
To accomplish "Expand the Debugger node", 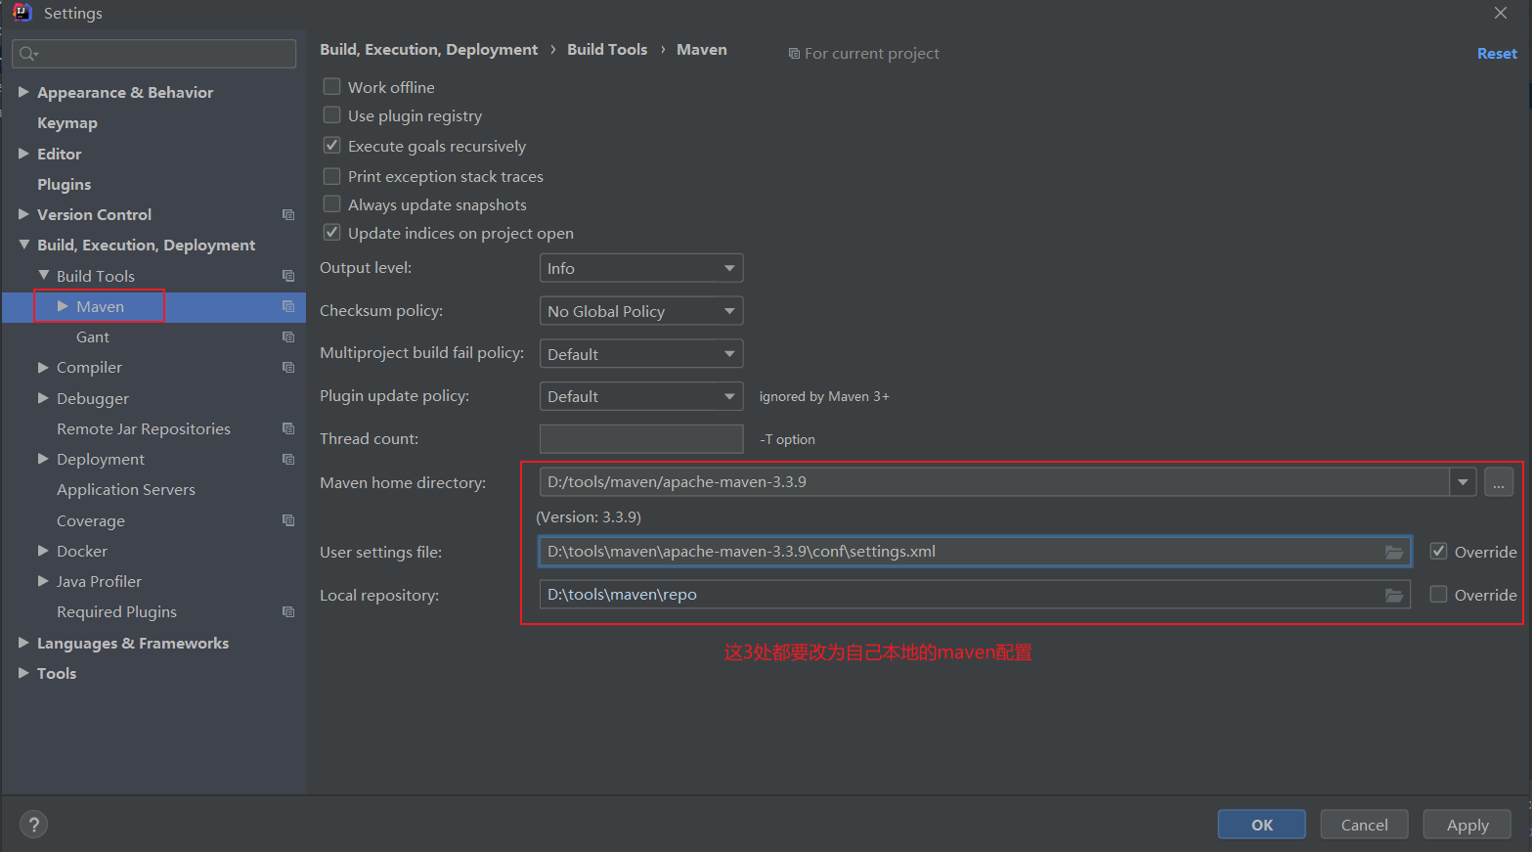I will click(x=43, y=398).
